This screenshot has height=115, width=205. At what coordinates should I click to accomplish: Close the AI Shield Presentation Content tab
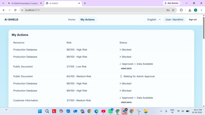[41, 3]
